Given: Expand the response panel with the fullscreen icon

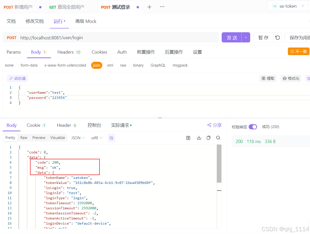Looking at the screenshot, I should (x=188, y=138).
